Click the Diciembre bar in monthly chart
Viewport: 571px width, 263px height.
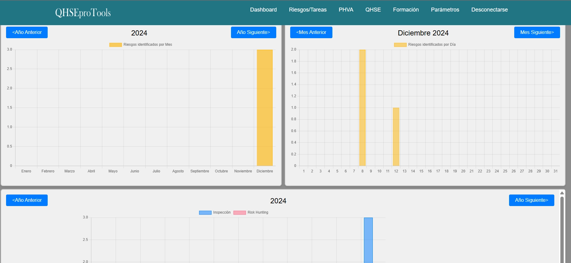pyautogui.click(x=264, y=108)
